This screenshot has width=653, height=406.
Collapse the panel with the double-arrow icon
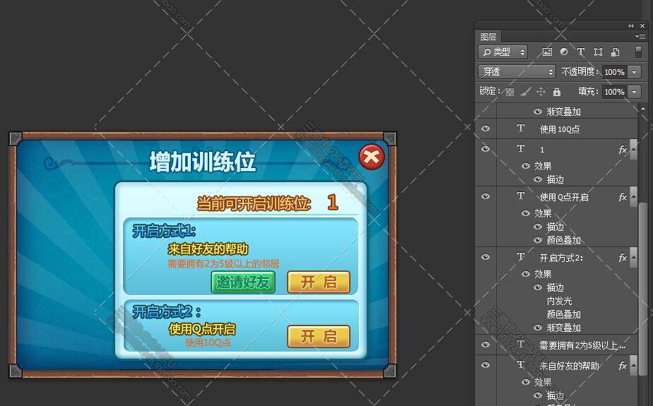631,26
